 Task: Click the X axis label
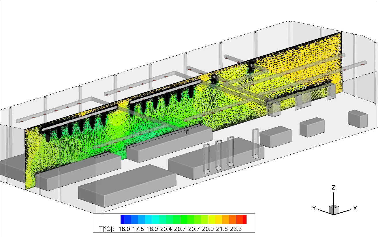[355, 208]
